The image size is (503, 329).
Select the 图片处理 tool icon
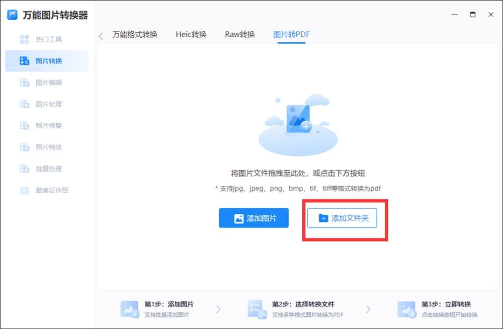tap(24, 104)
